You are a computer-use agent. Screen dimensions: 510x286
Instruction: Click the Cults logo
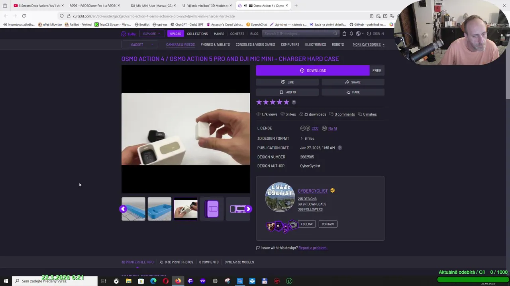pos(129,34)
